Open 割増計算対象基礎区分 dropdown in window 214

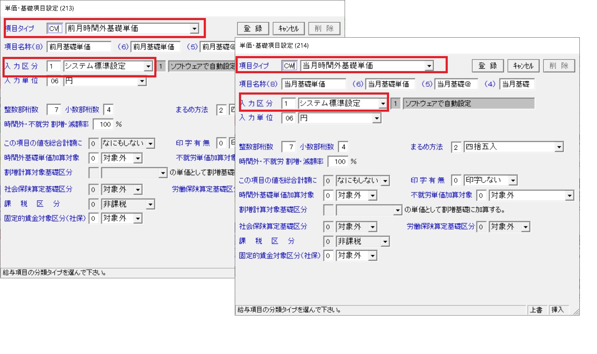click(x=398, y=210)
